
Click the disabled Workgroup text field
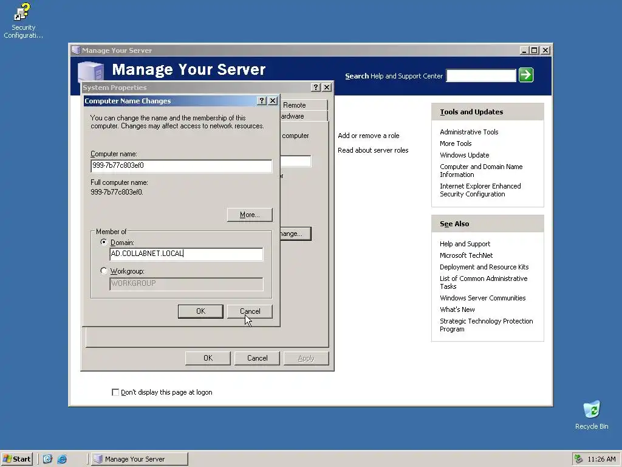[186, 283]
